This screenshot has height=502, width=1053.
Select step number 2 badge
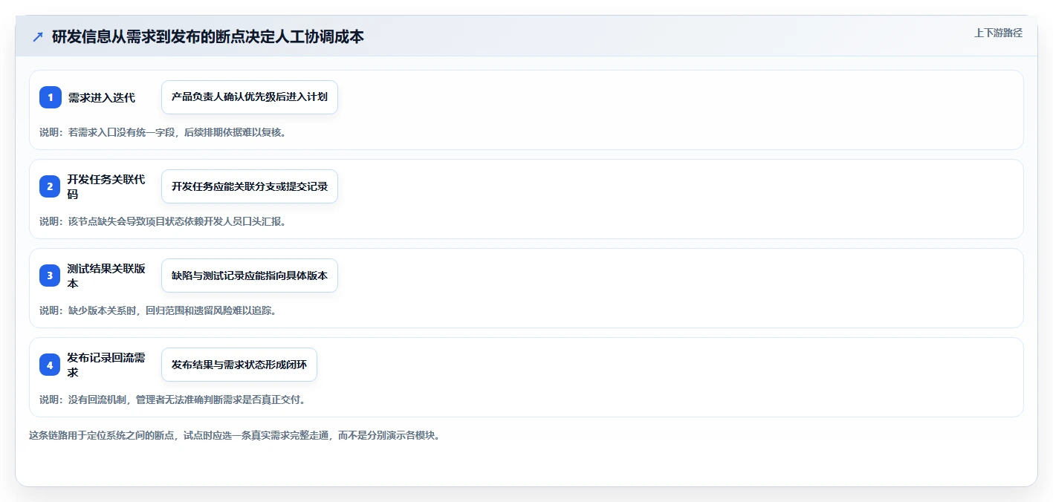tap(51, 186)
